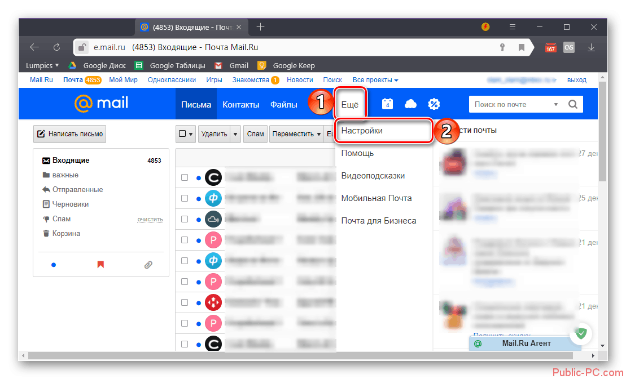This screenshot has width=626, height=379.
Task: Filter unread messages blue dot icon
Action: 54,264
